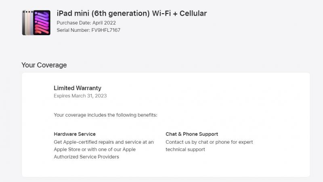This screenshot has height=182, width=323.
Task: Click 'Your coverage includes the following benefits' text
Action: (105, 115)
